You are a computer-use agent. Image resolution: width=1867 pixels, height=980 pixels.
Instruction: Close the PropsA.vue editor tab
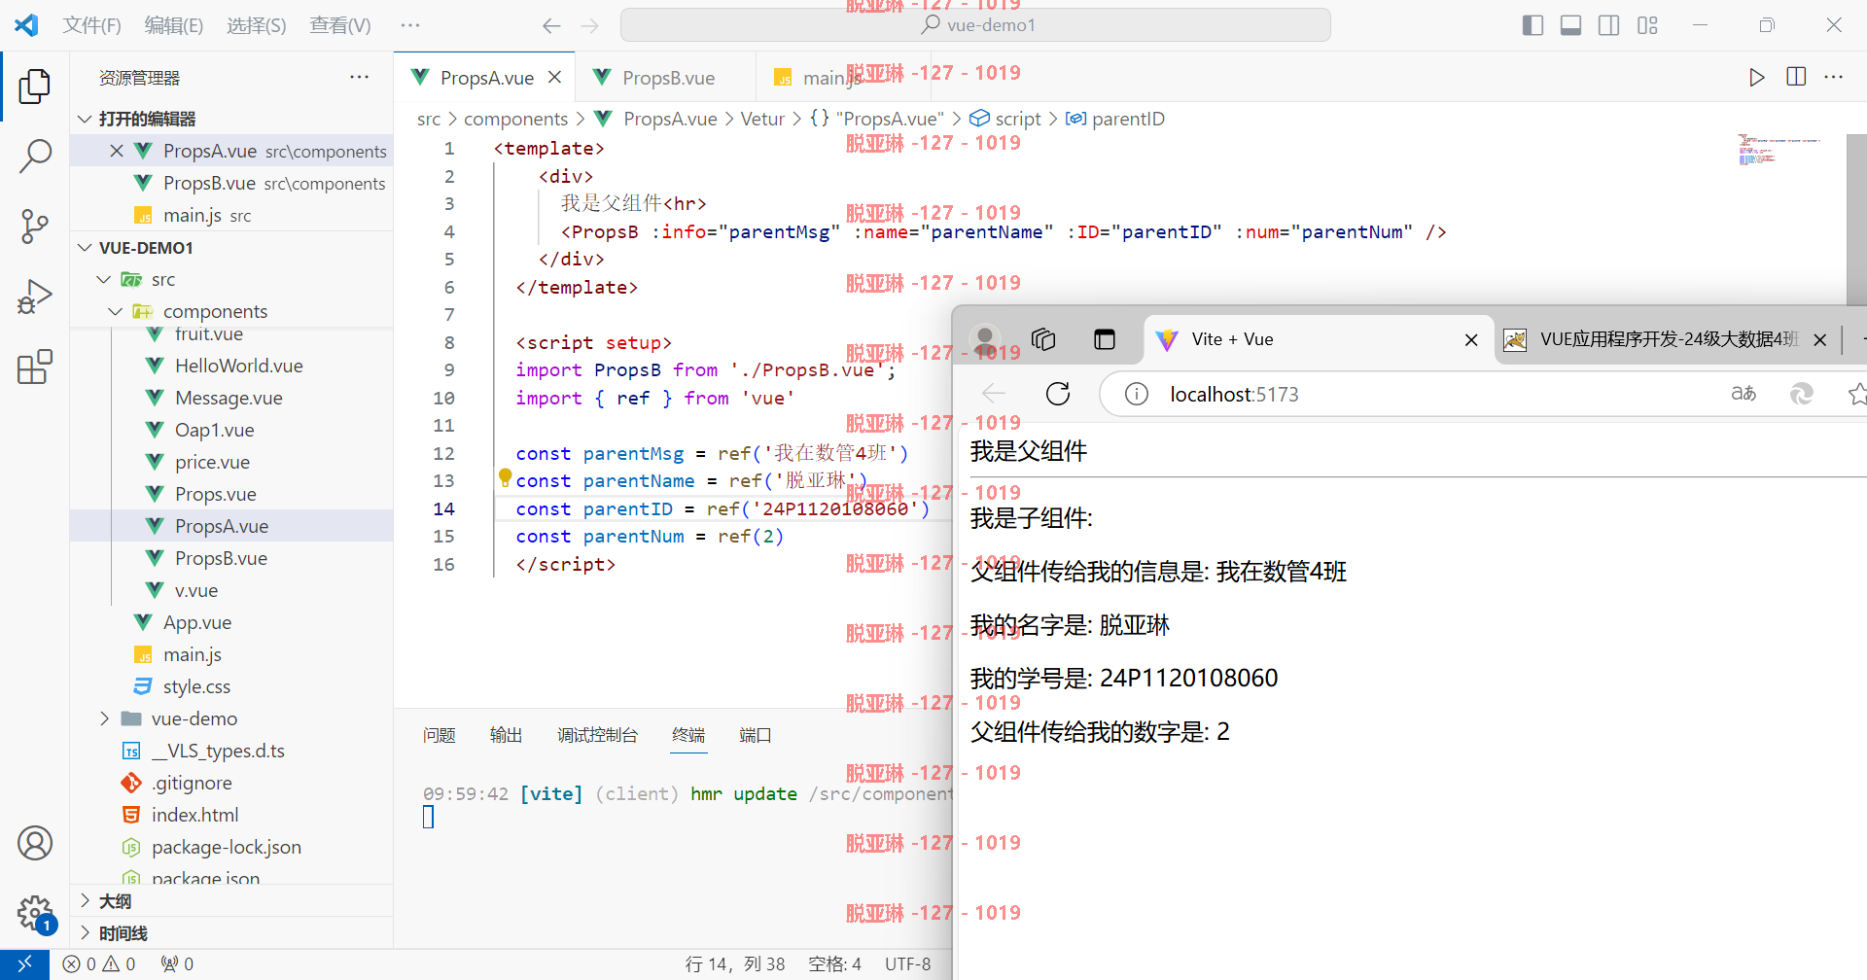(x=554, y=77)
